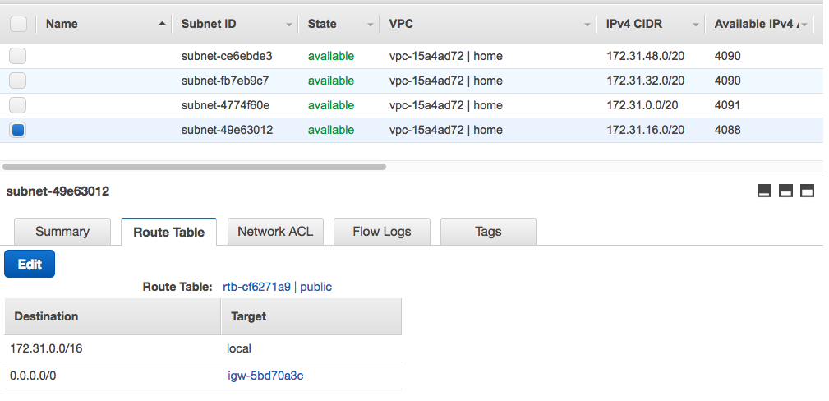Screen dimensions: 829x401
Task: Switch to the Flow Logs tab
Action: pos(381,232)
